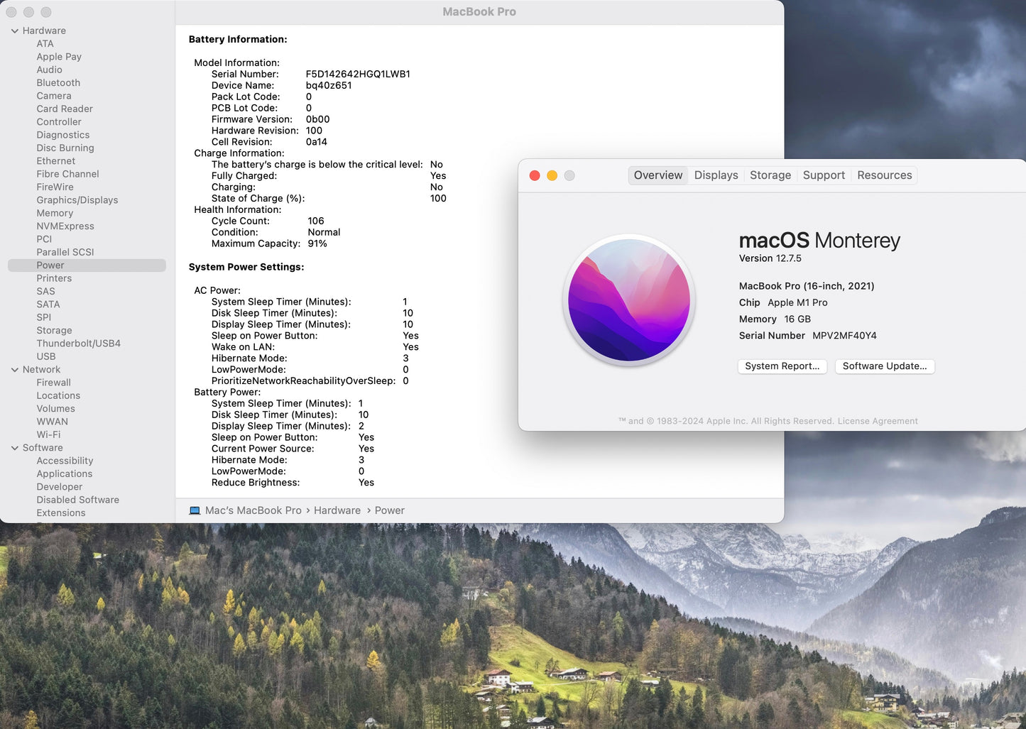Click Hardware in the path bar
The image size is (1026, 729).
pyautogui.click(x=337, y=510)
